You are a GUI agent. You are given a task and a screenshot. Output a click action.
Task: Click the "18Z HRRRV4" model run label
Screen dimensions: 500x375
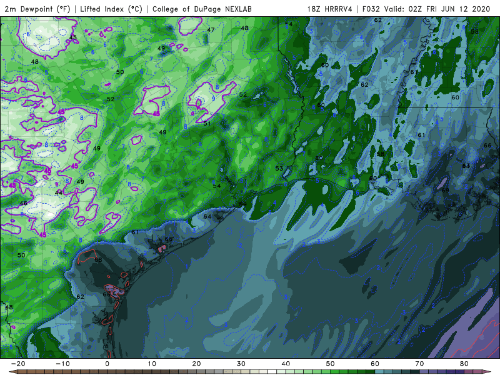pos(330,9)
